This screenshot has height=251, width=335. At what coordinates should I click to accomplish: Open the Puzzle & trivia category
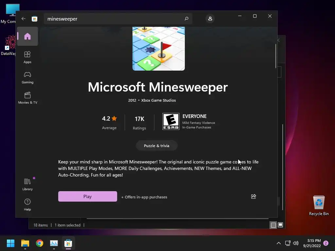coord(157,146)
